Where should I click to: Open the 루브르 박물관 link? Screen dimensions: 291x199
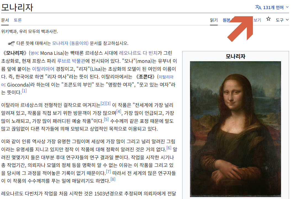pos(71,61)
